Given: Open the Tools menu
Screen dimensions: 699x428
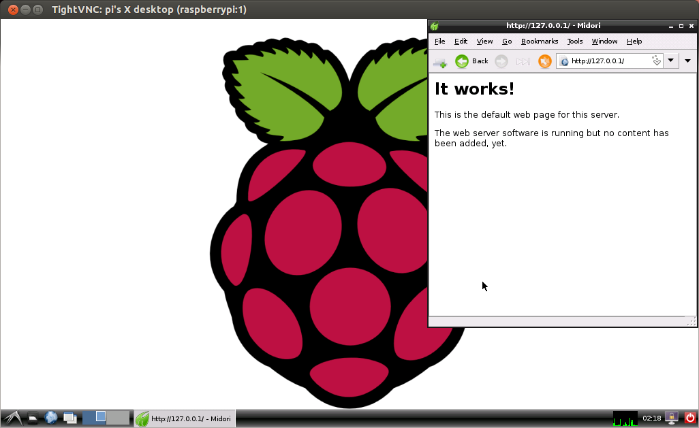Looking at the screenshot, I should pos(574,42).
